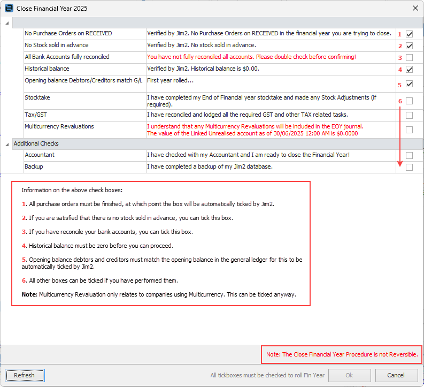This screenshot has width=424, height=387.
Task: Toggle the Historical balance checkbox
Action: tap(409, 69)
